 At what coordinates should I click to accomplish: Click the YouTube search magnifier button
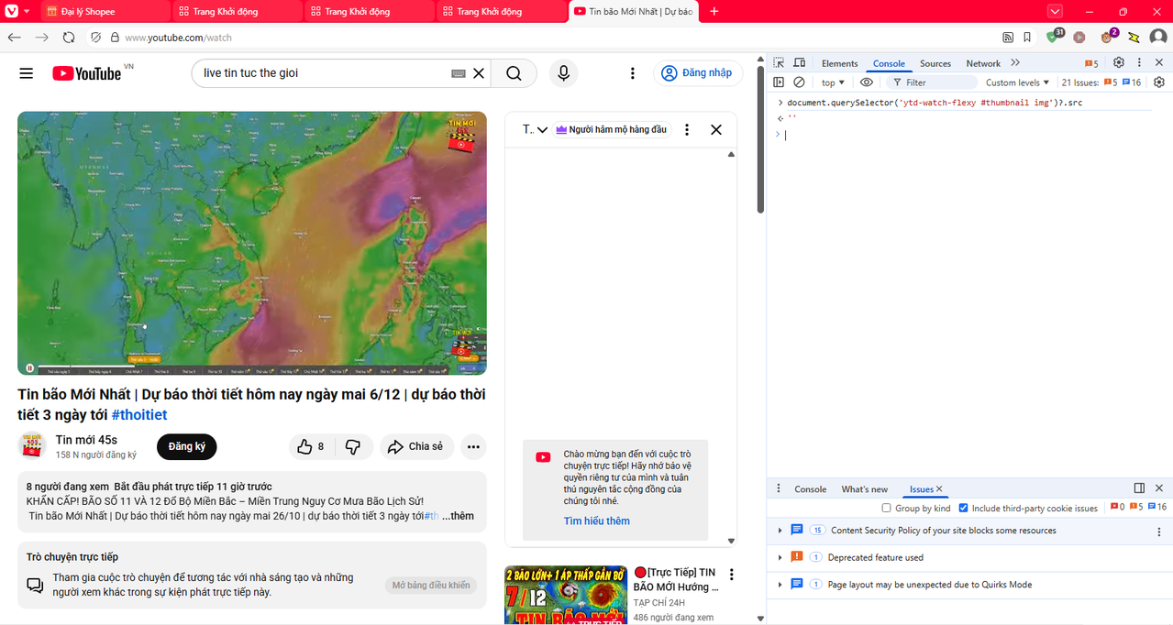point(514,73)
